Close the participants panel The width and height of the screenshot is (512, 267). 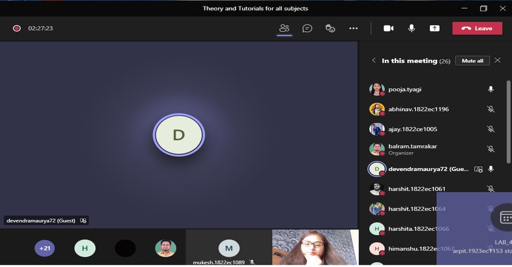(498, 61)
